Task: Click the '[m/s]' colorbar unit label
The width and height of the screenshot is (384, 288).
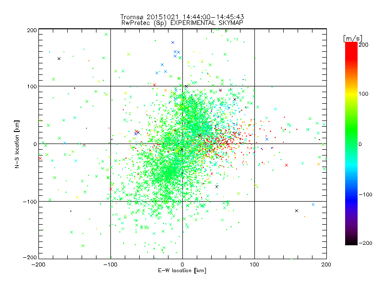Action: pyautogui.click(x=353, y=38)
